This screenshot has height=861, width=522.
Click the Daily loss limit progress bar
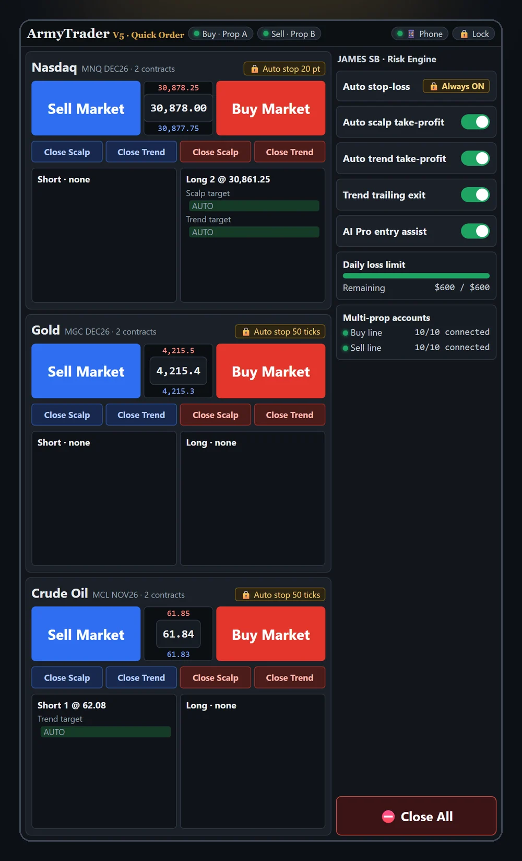click(416, 276)
